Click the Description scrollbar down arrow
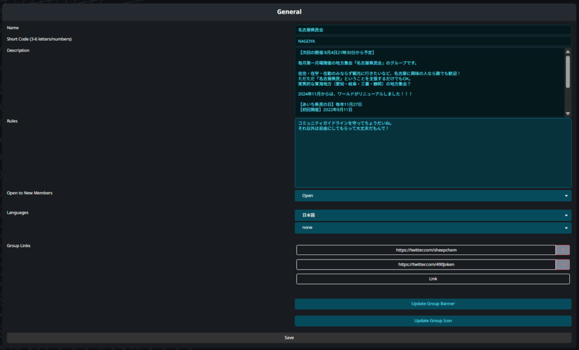579x350 pixels. pyautogui.click(x=568, y=114)
